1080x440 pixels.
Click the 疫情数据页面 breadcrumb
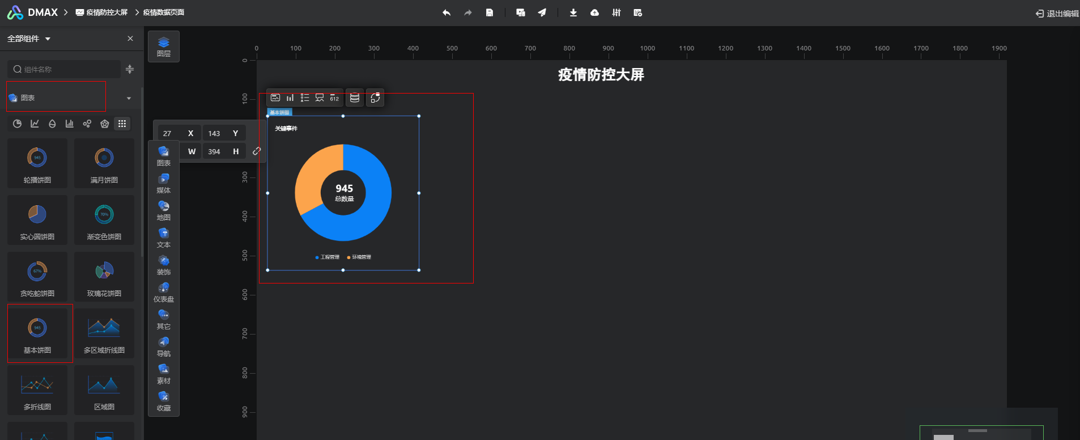[x=164, y=12]
